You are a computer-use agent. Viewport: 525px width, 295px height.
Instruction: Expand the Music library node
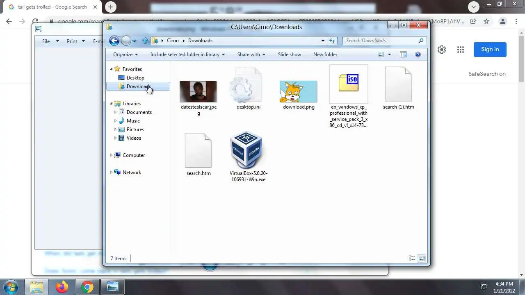116,121
